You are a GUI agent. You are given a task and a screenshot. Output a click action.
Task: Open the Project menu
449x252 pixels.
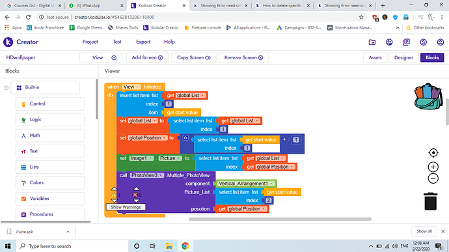pyautogui.click(x=90, y=42)
